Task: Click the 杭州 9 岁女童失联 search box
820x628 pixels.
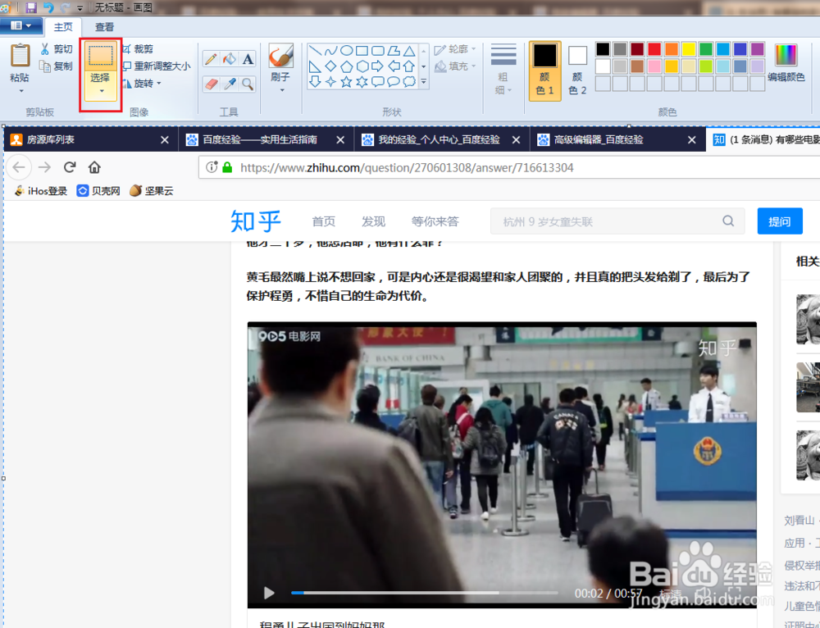Action: point(617,221)
